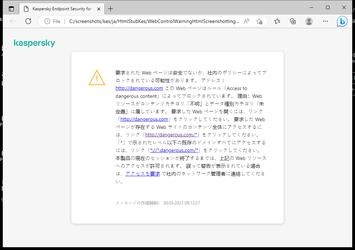Reload the current page
The image size is (355, 250).
(x=28, y=21)
